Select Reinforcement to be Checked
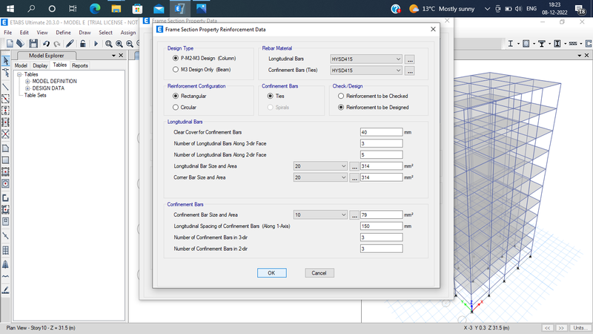 pyautogui.click(x=373, y=96)
